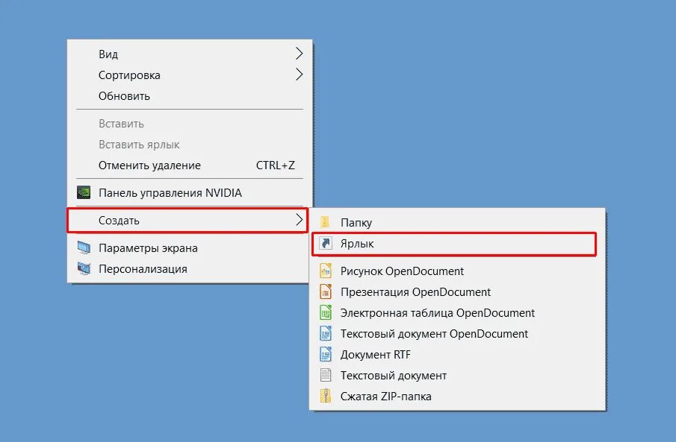
Task: Click the yellow folder icon beside Папку
Action: click(x=325, y=222)
